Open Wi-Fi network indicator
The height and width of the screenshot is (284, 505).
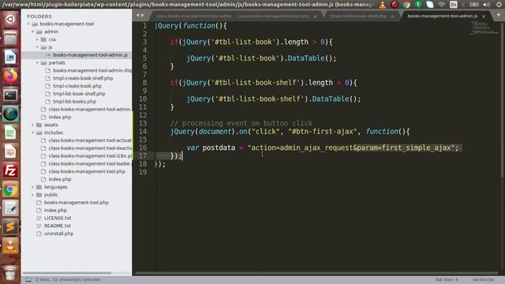click(442, 5)
